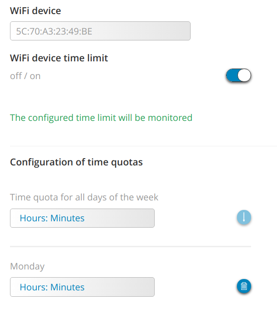
Task: Delete Monday quota with trash icon
Action: point(244,286)
